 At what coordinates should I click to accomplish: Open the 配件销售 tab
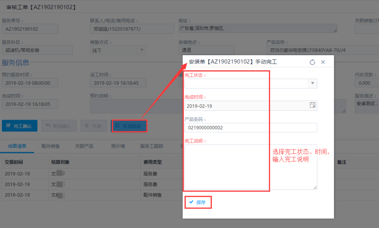click(x=51, y=146)
